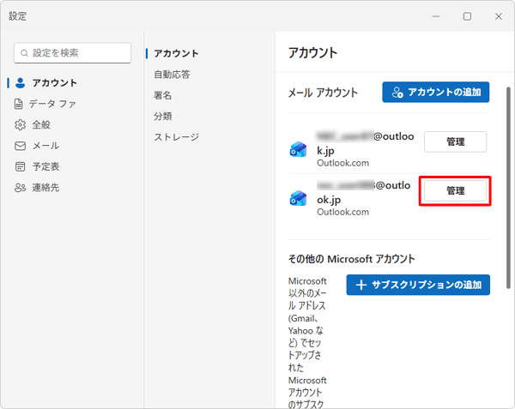Click the 管理 button outlined in red
The image size is (515, 409).
point(455,191)
